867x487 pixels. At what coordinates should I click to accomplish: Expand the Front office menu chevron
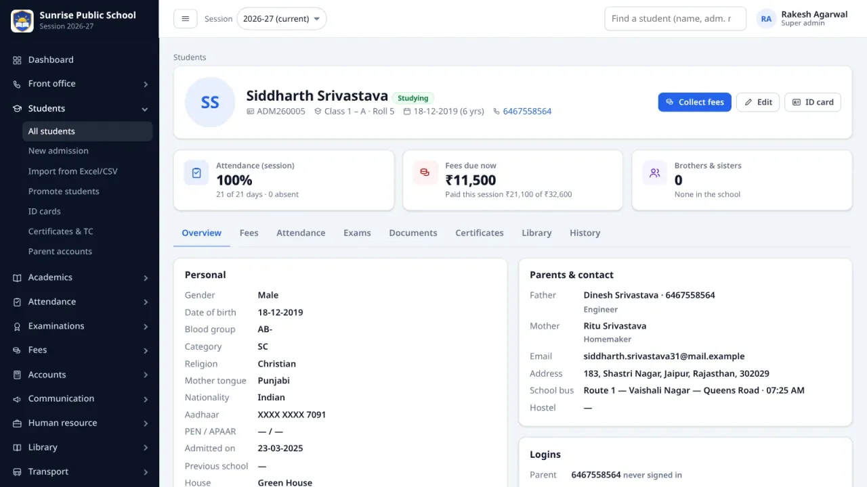pyautogui.click(x=146, y=85)
